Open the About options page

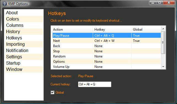tap(24, 13)
